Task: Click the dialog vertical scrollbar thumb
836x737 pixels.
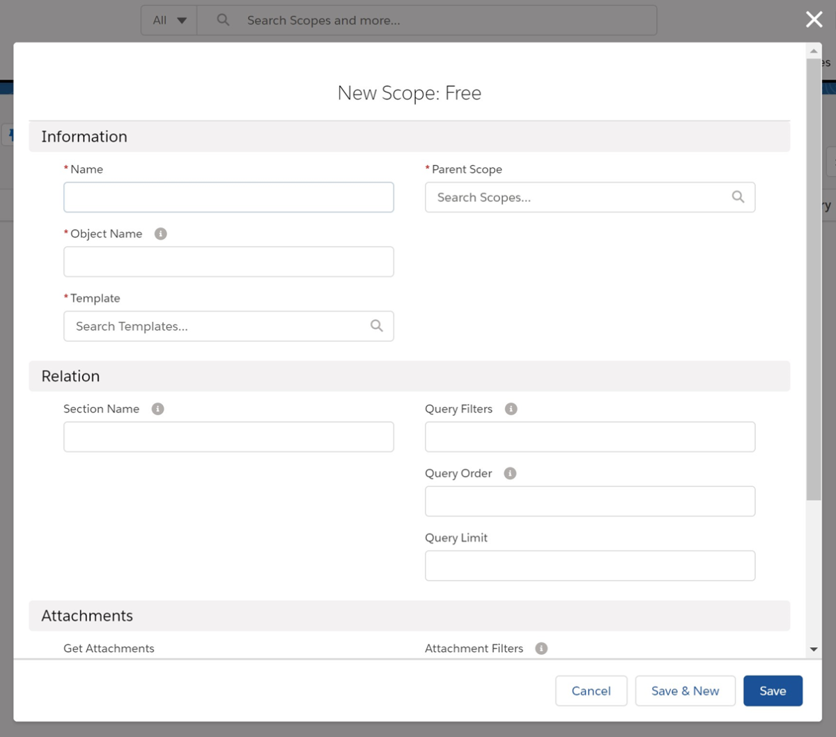Action: (814, 279)
